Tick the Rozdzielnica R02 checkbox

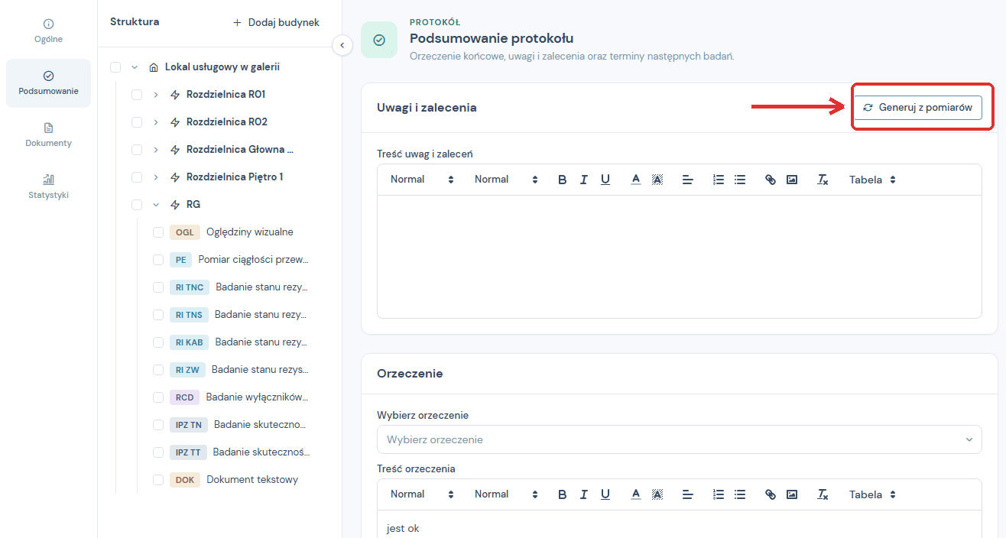point(137,122)
